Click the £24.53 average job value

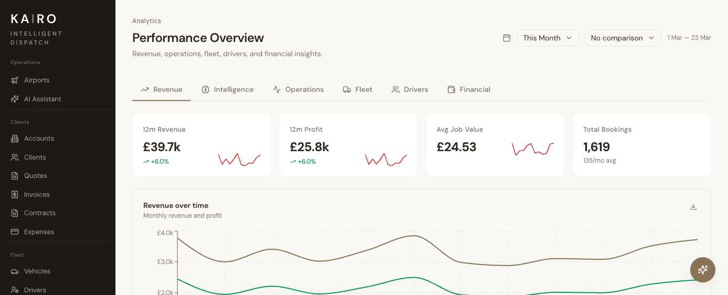[x=456, y=147]
